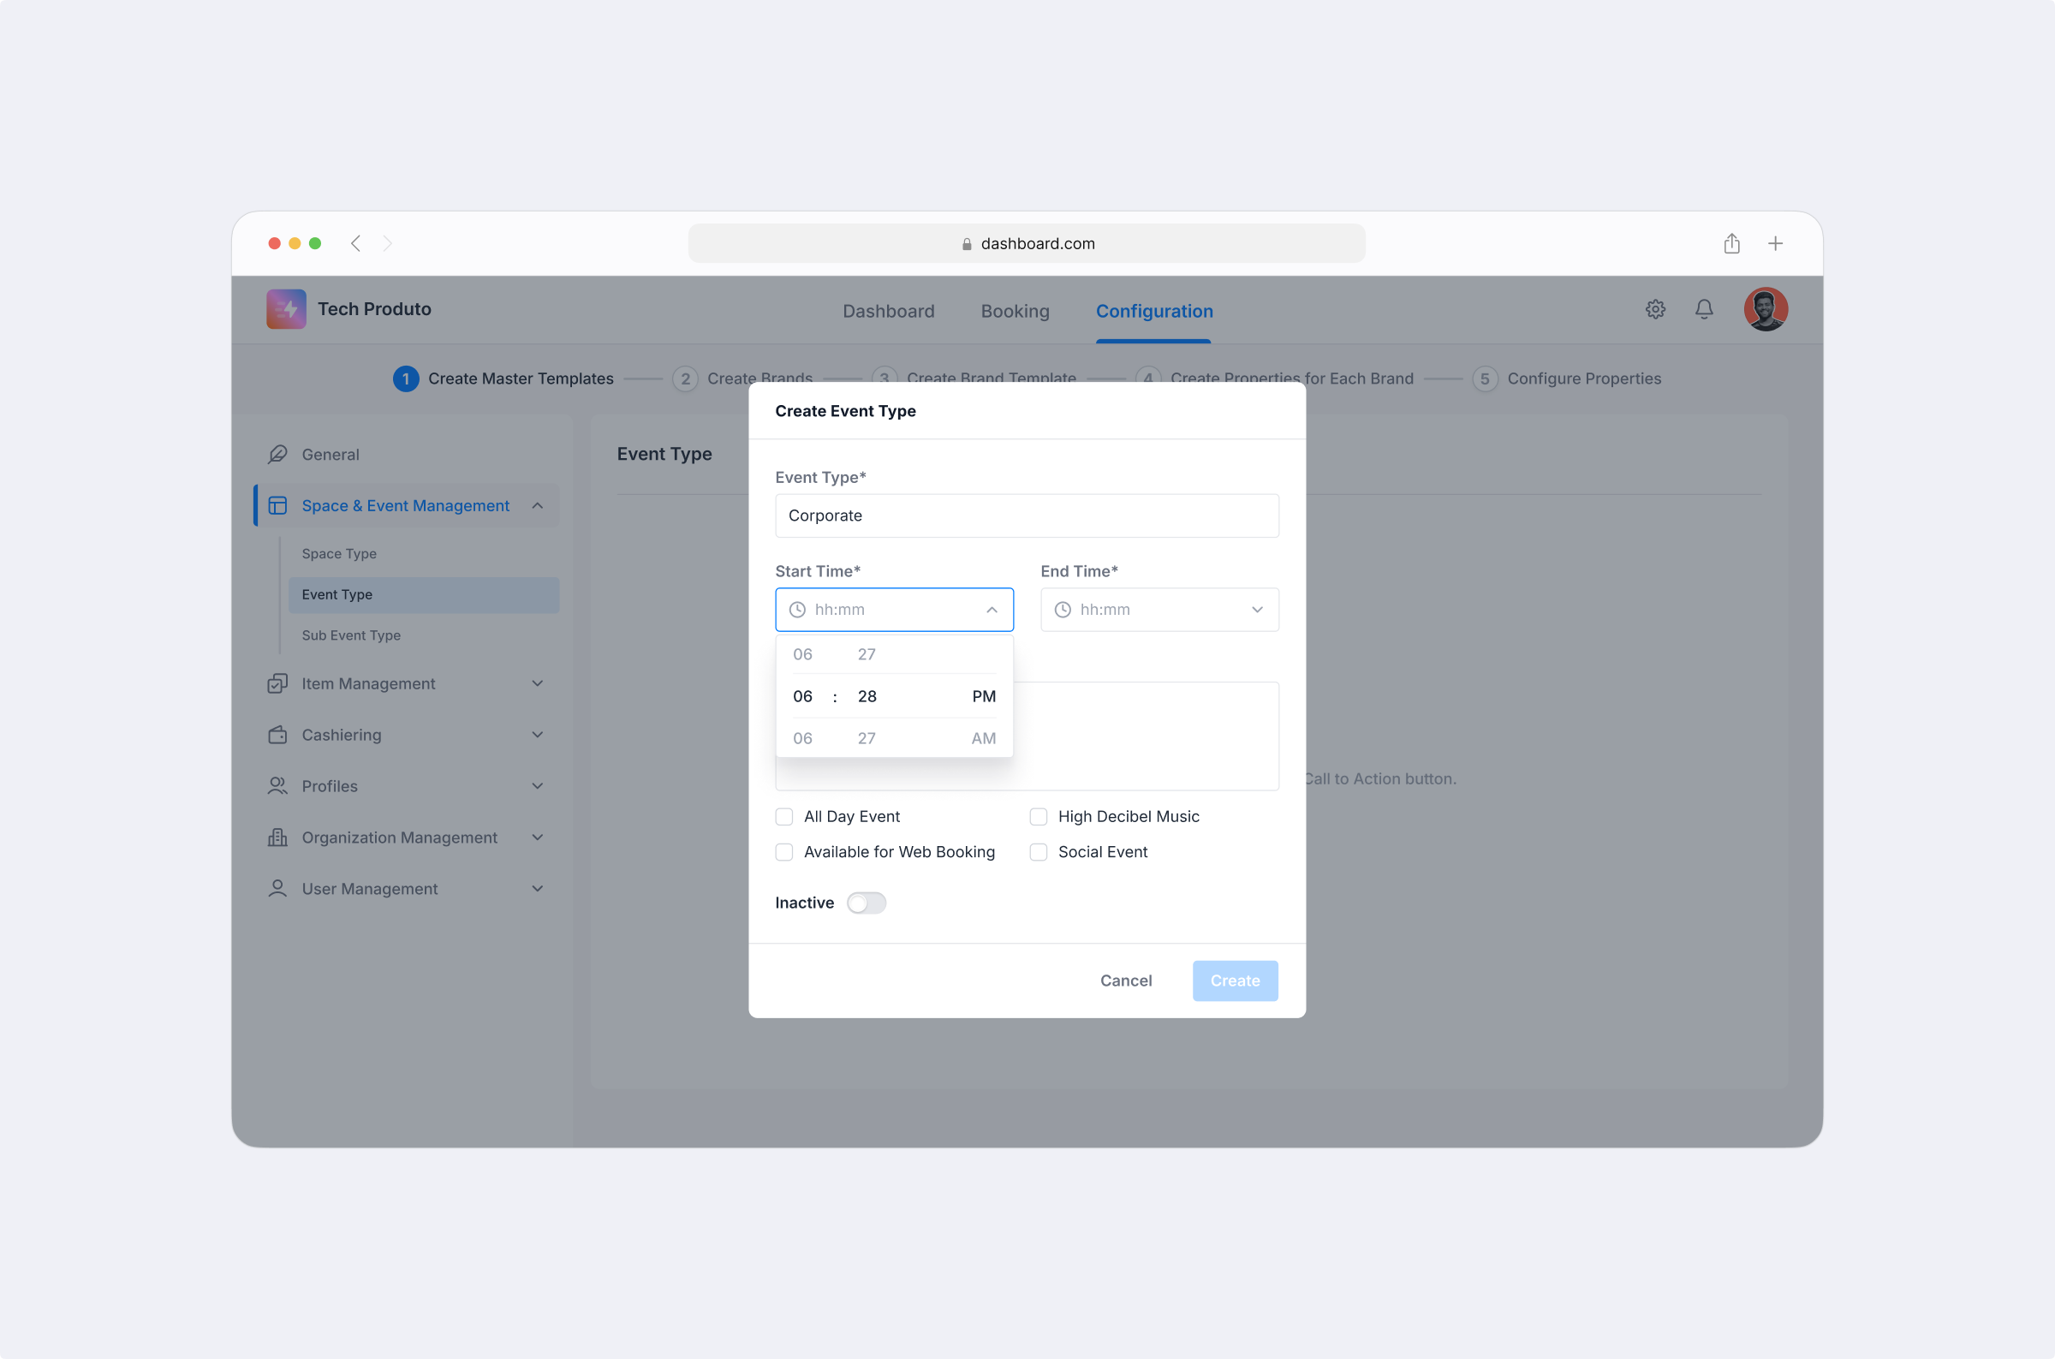The image size is (2055, 1359).
Task: Click the Cashiering basket icon
Action: (x=277, y=734)
